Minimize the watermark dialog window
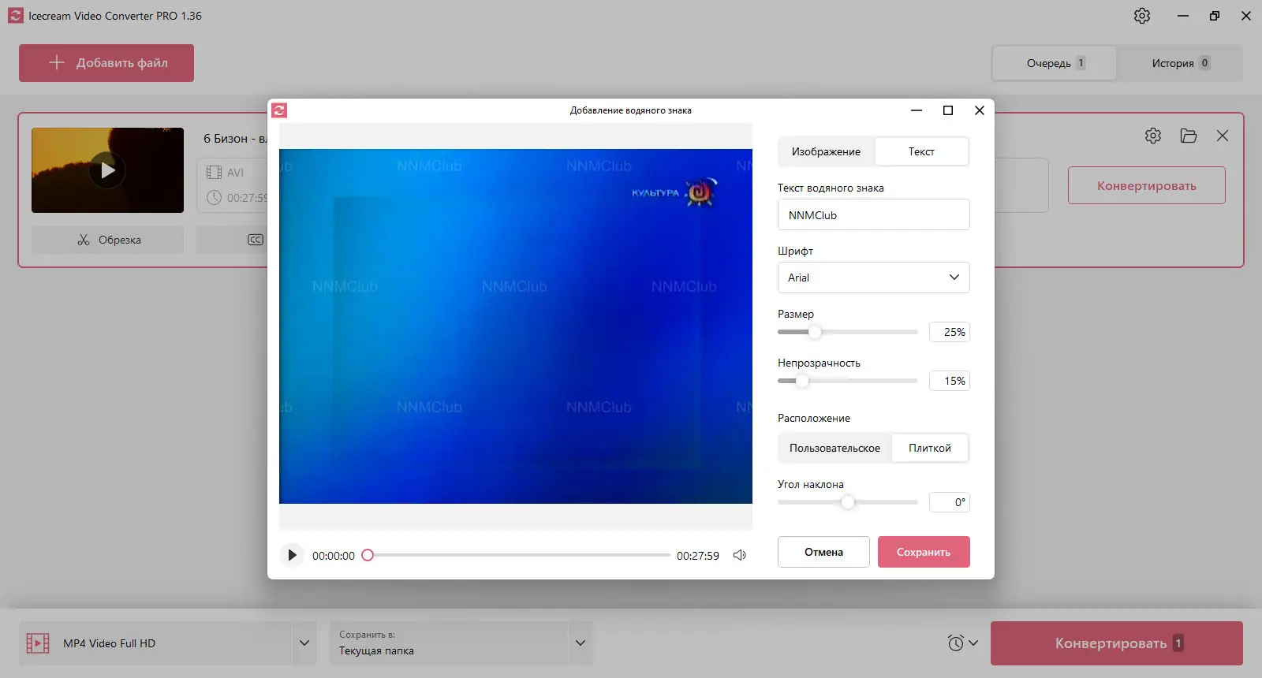The image size is (1262, 678). [917, 110]
